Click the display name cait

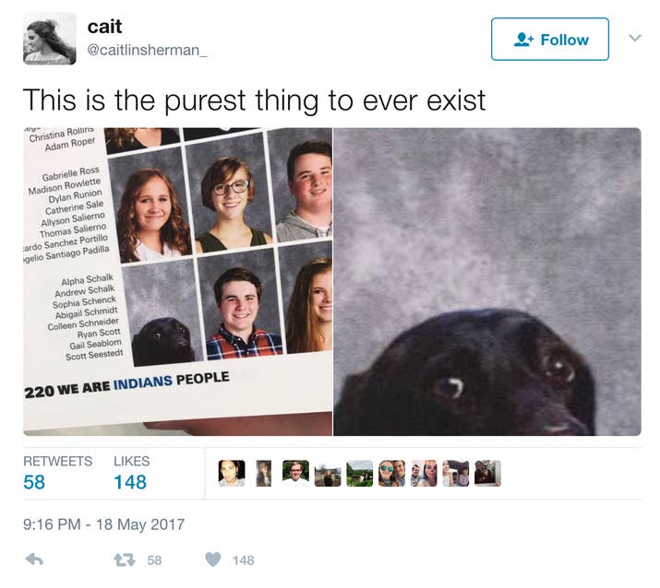pyautogui.click(x=104, y=27)
